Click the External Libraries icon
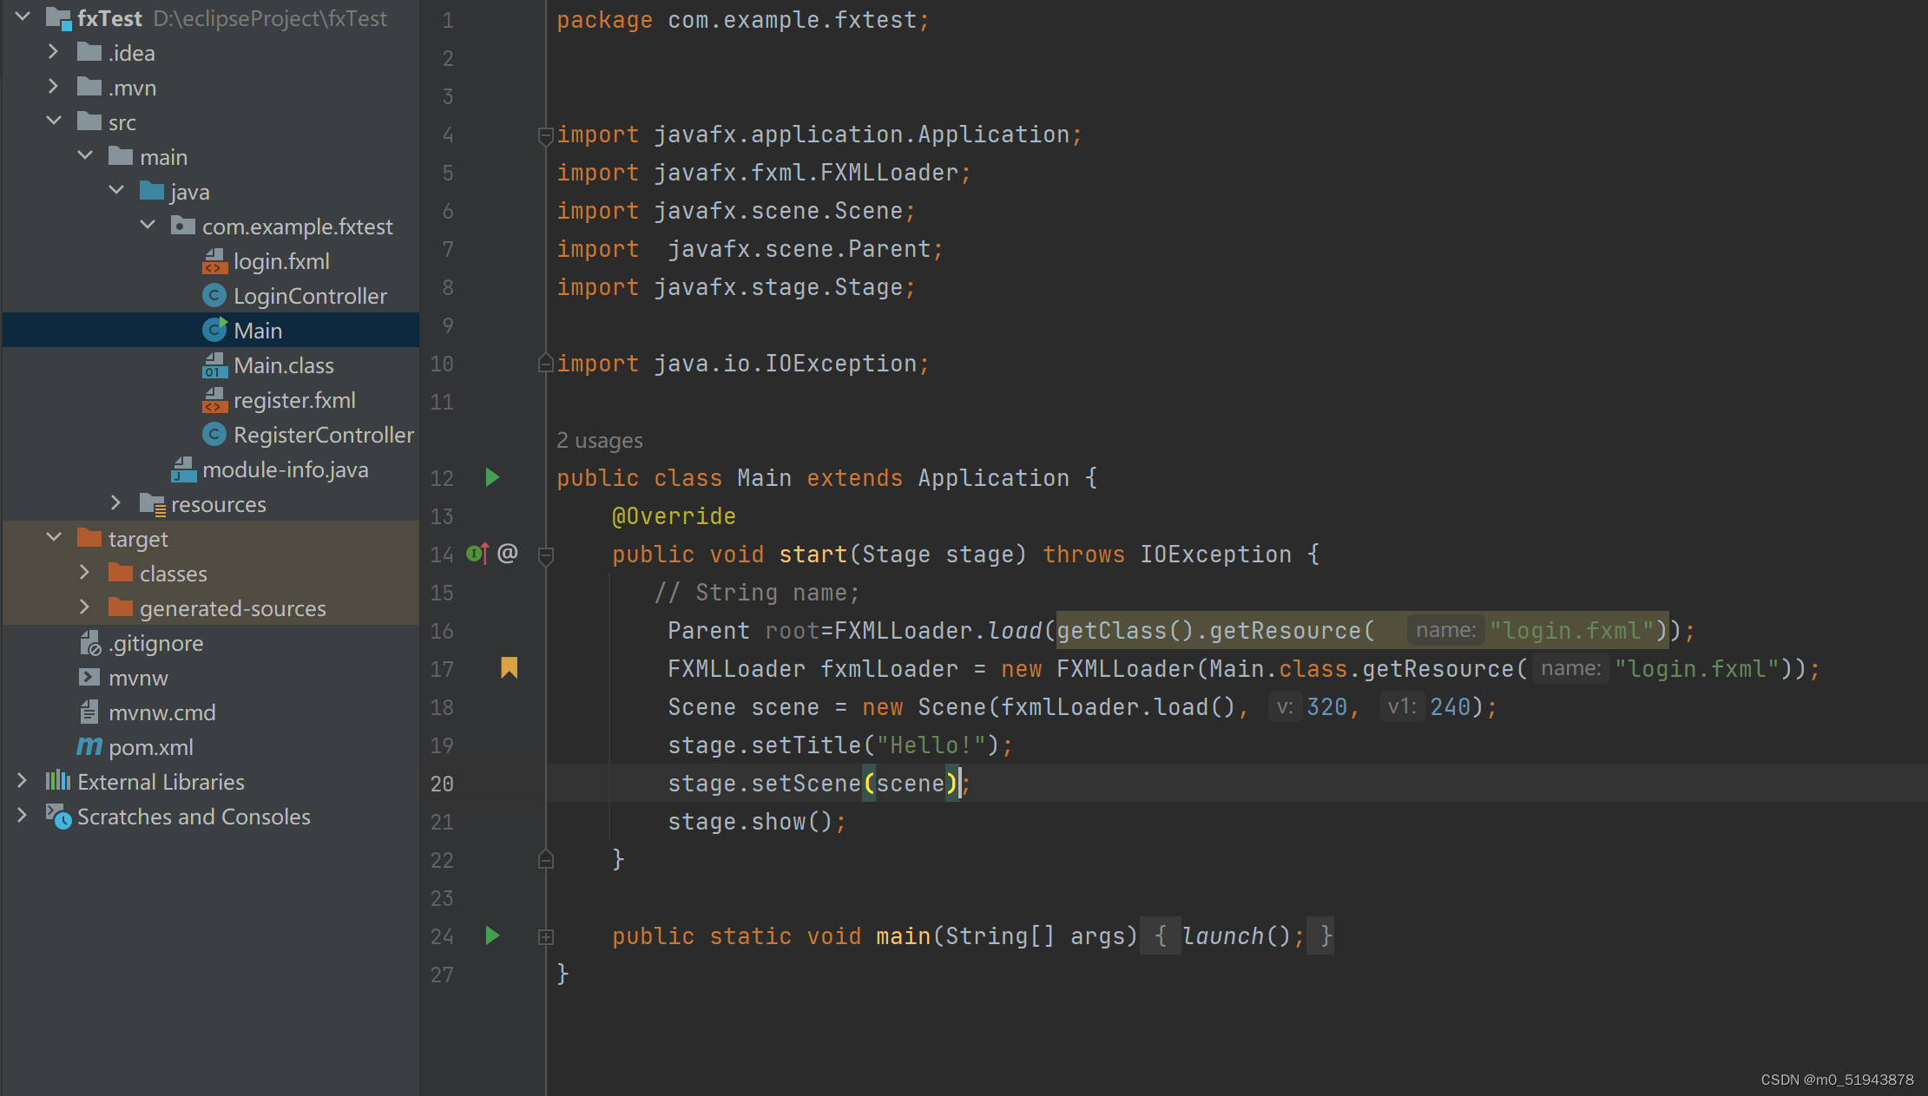This screenshot has height=1096, width=1928. (x=57, y=781)
